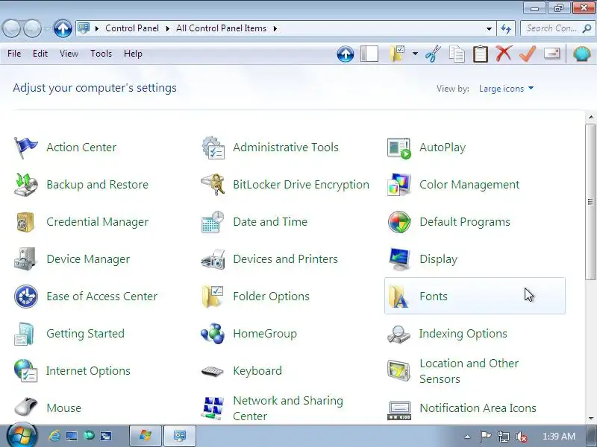Open the Edit menu
The height and width of the screenshot is (447, 597).
tap(40, 54)
